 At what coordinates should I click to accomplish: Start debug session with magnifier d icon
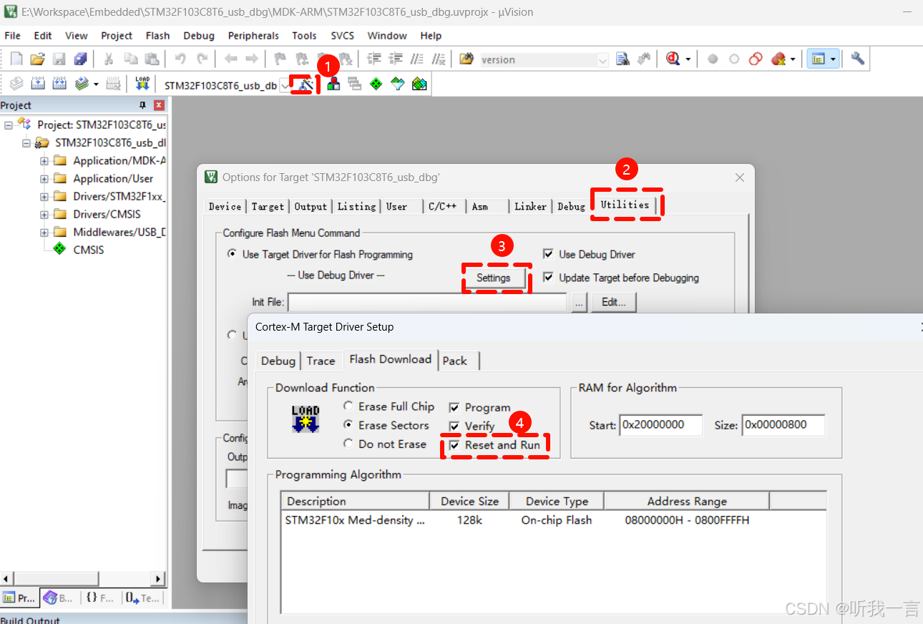pos(673,59)
